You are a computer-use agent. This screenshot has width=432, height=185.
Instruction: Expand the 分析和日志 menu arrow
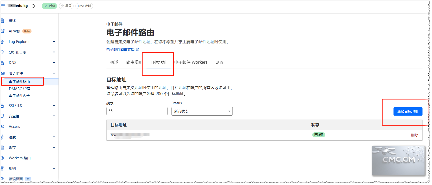pos(54,52)
